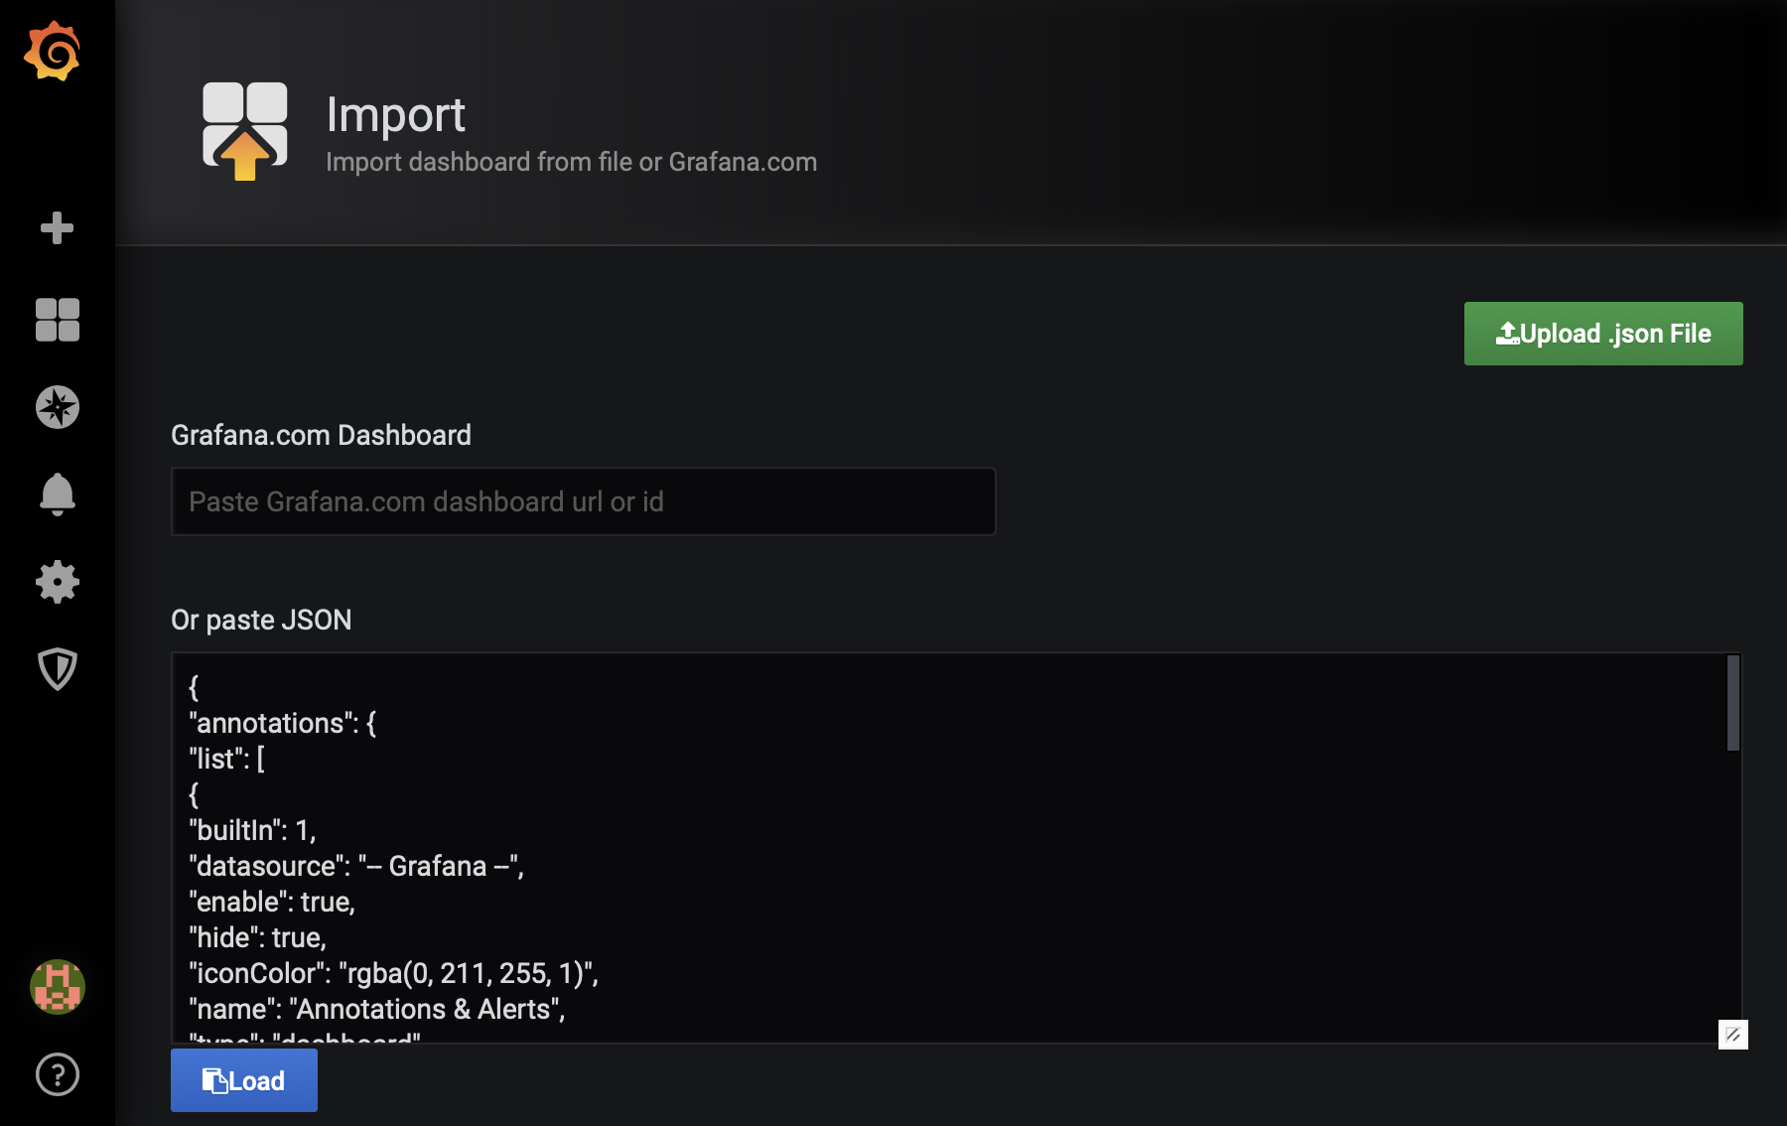The width and height of the screenshot is (1787, 1126).
Task: Open Server Admin shield icon
Action: [x=57, y=669]
